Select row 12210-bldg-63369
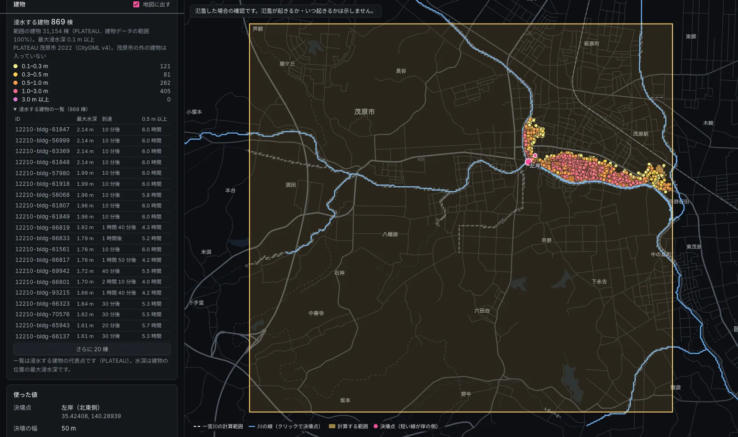 [x=92, y=151]
